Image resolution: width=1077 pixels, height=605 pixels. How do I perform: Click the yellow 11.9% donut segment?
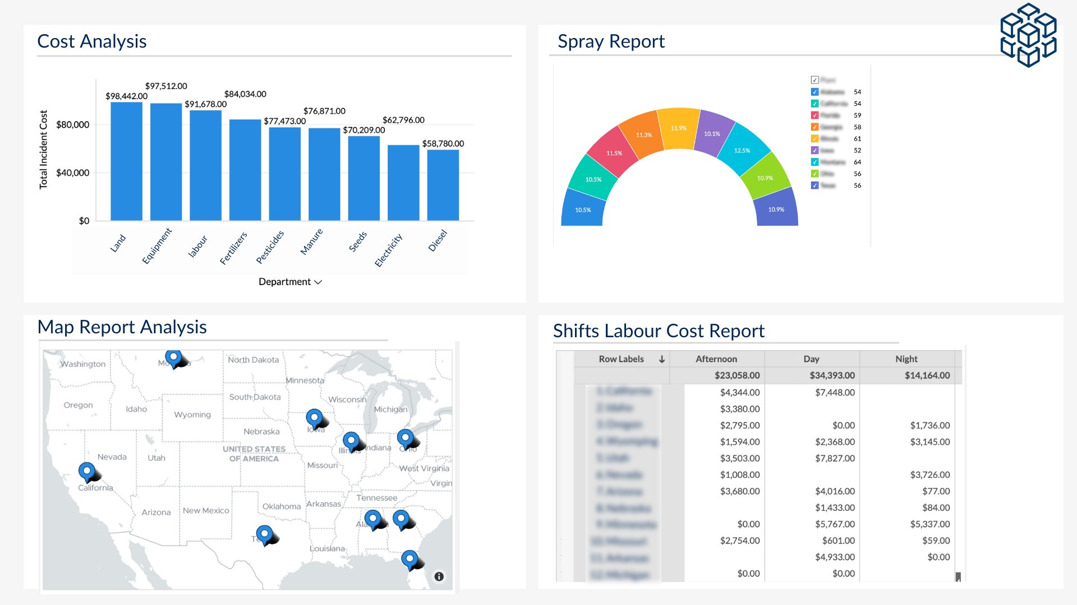(679, 128)
